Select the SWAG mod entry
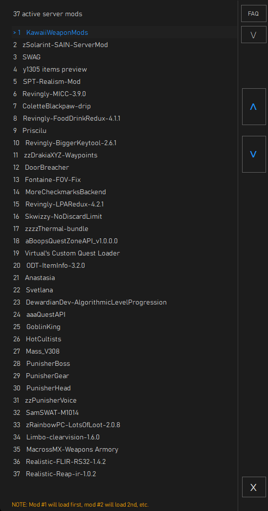Viewport: 268px width, 511px height. (x=125, y=57)
